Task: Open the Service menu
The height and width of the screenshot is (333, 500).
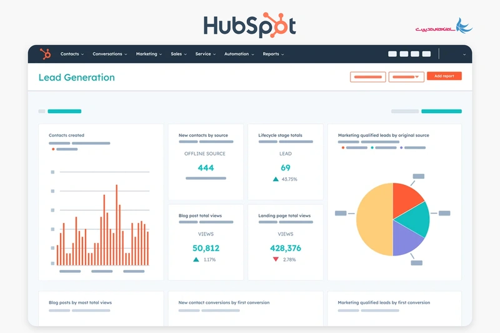Action: coord(206,54)
